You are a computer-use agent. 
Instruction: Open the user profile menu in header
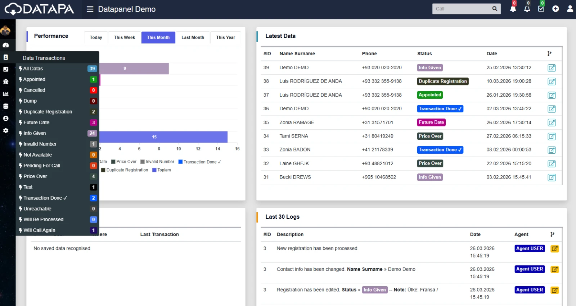570,9
